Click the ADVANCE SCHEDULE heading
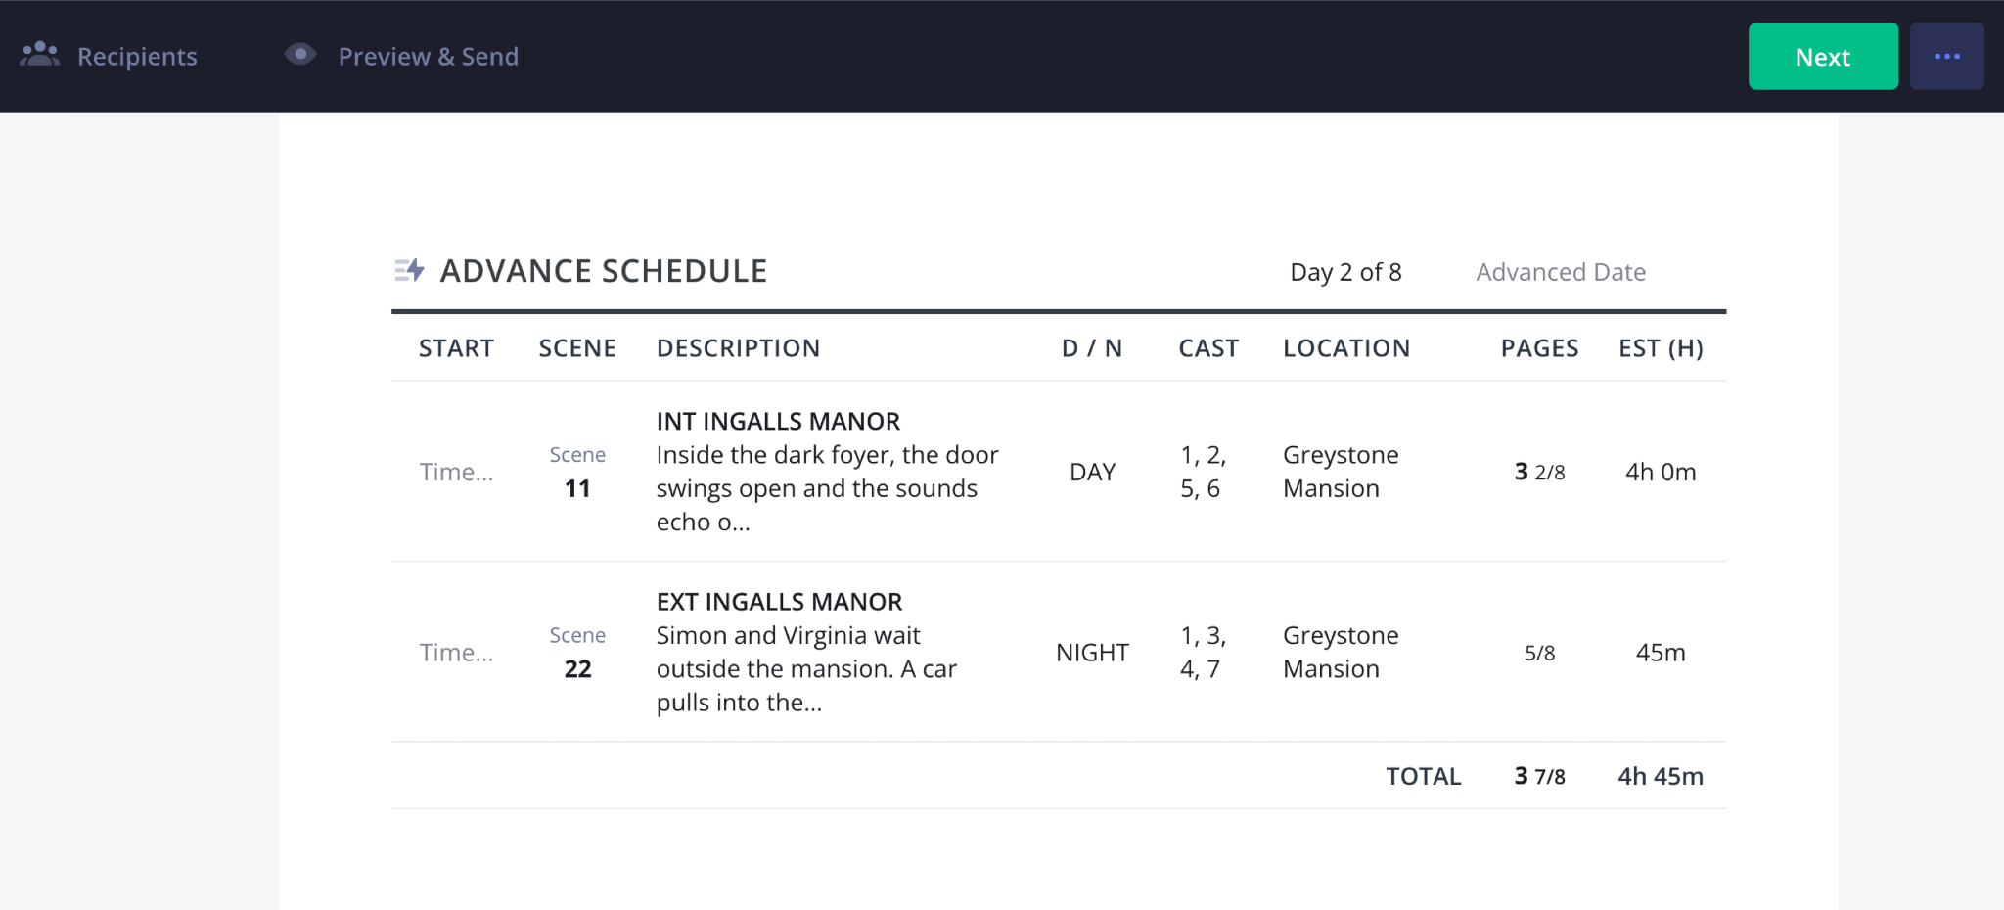 [x=603, y=271]
